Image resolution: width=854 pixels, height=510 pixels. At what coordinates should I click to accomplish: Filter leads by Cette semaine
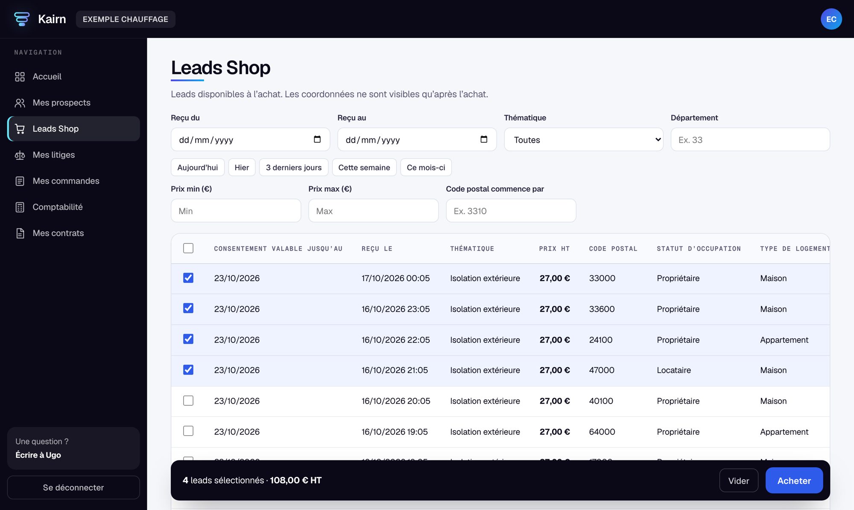[x=364, y=167]
